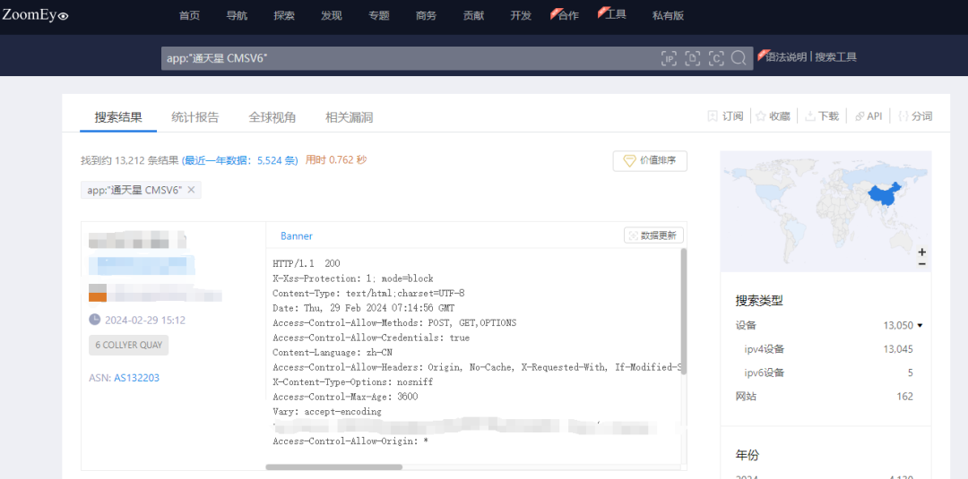The height and width of the screenshot is (479, 968).
Task: Open 首页 in the top navigation
Action: [x=189, y=16]
